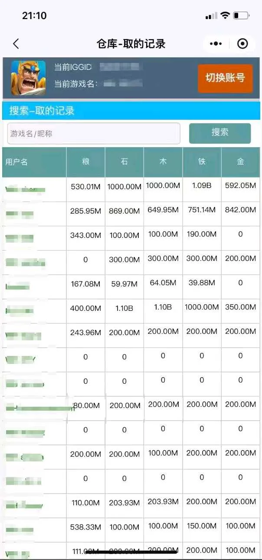
Task: Tap the 搜索-取的记录 section title bar
Action: 131,111
